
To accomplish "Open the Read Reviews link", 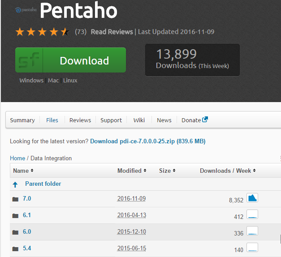I will click(112, 32).
